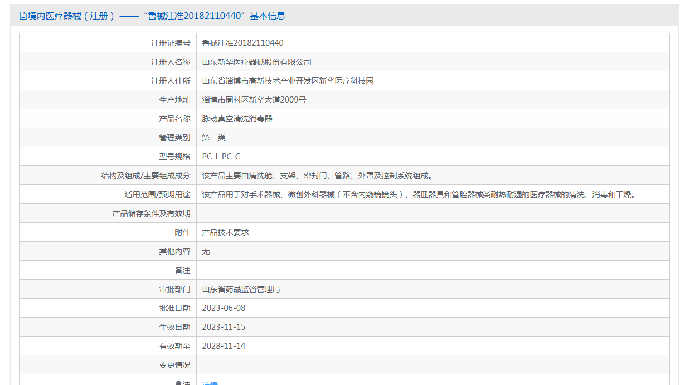This screenshot has height=385, width=685.
Task: Click the 产品储存条件及有效期 label
Action: 151,213
